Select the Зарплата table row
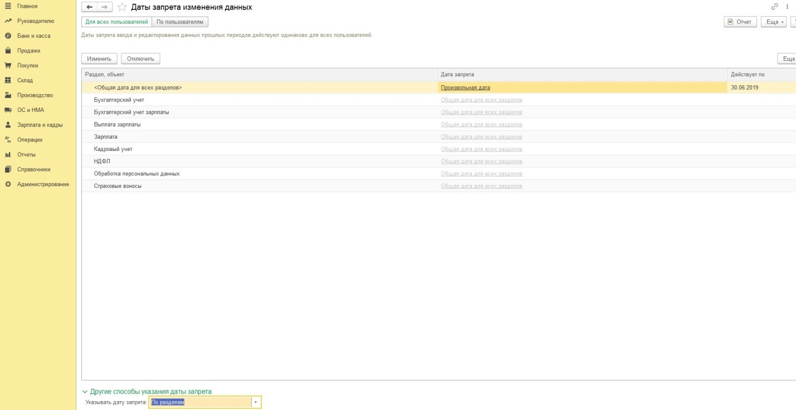This screenshot has width=796, height=410. (439, 136)
